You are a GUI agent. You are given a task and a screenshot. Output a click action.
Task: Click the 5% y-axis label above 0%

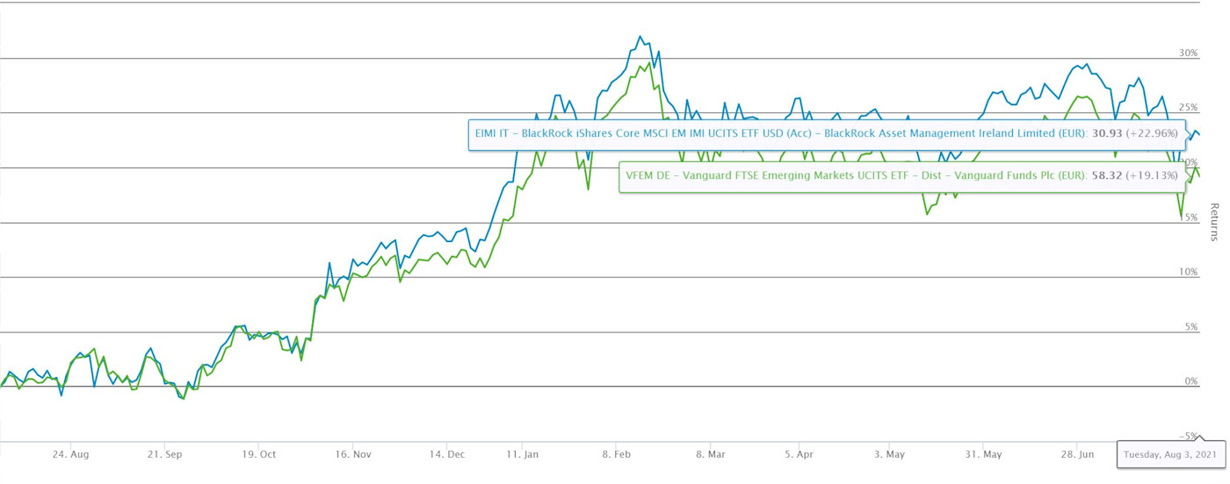[x=1191, y=327]
